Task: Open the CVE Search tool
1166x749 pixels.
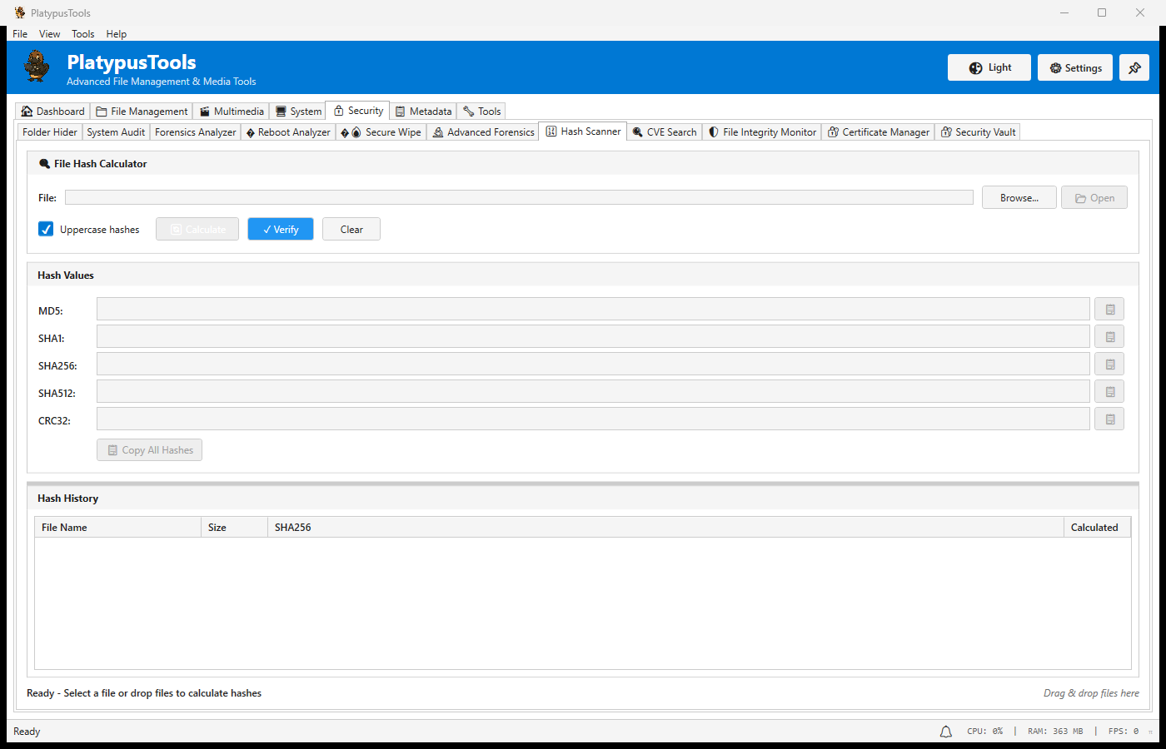Action: 664,131
